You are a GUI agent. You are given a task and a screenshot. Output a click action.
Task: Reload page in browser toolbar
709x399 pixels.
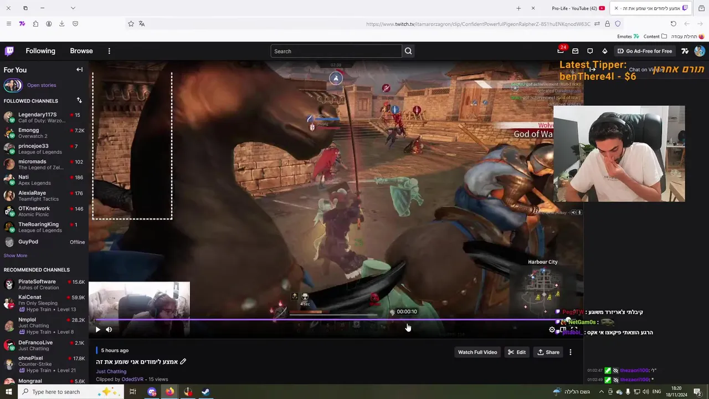[673, 24]
